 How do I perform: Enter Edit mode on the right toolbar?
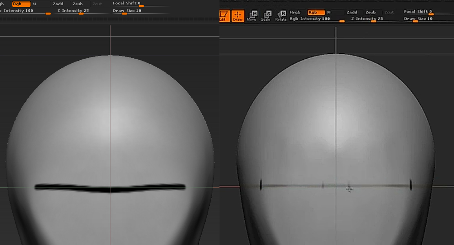click(224, 15)
